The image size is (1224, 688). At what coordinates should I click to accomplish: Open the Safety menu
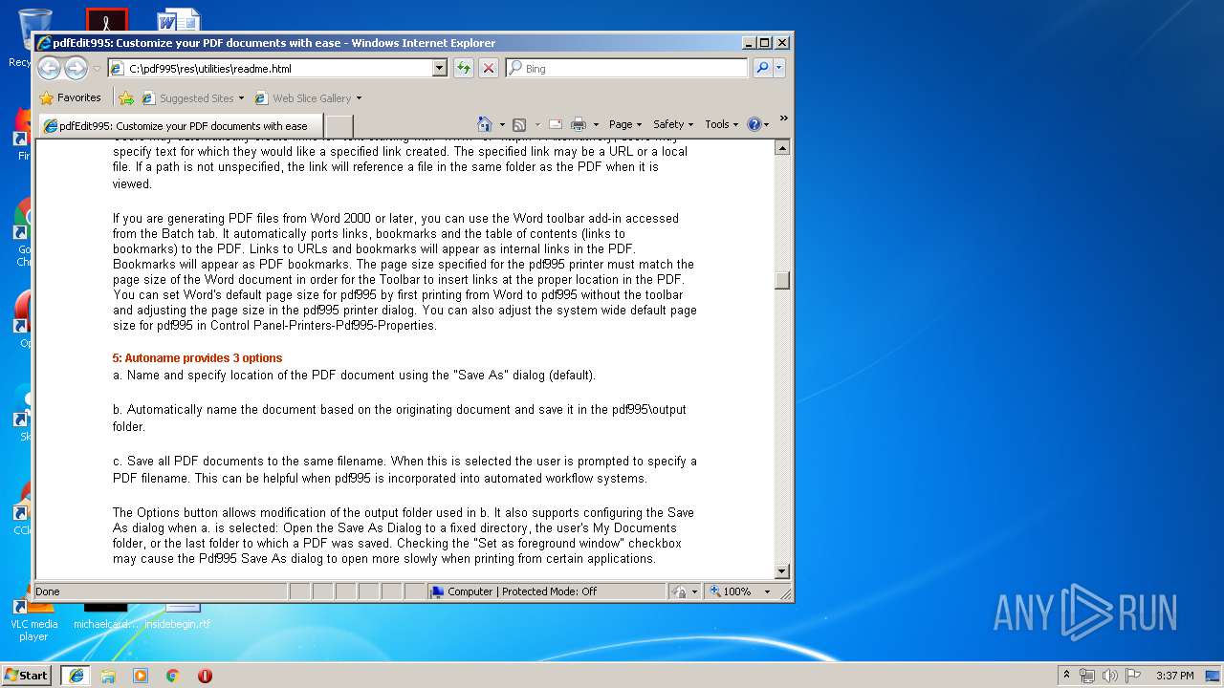coord(673,124)
